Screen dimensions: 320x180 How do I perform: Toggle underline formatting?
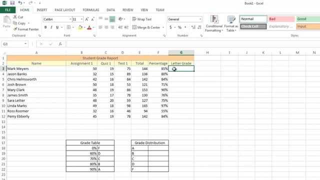point(57,27)
